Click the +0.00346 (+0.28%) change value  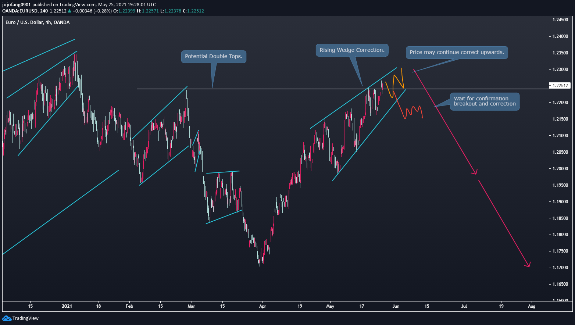[92, 11]
